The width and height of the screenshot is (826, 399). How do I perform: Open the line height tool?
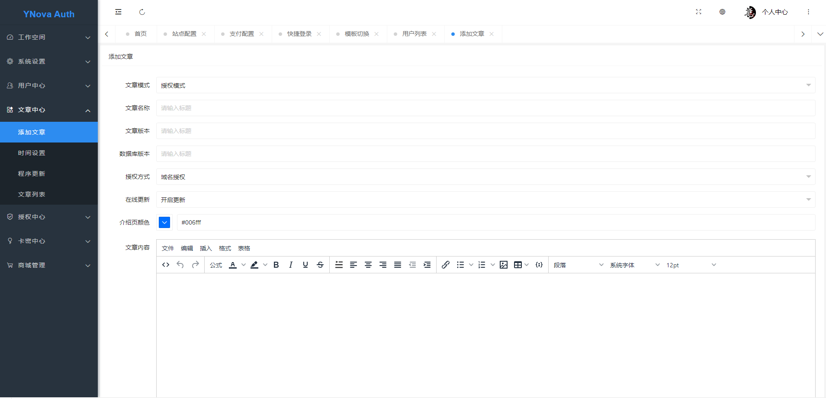(x=339, y=265)
